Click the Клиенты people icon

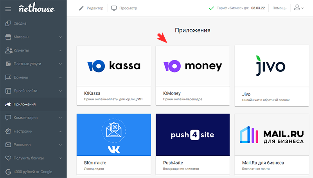[9, 50]
